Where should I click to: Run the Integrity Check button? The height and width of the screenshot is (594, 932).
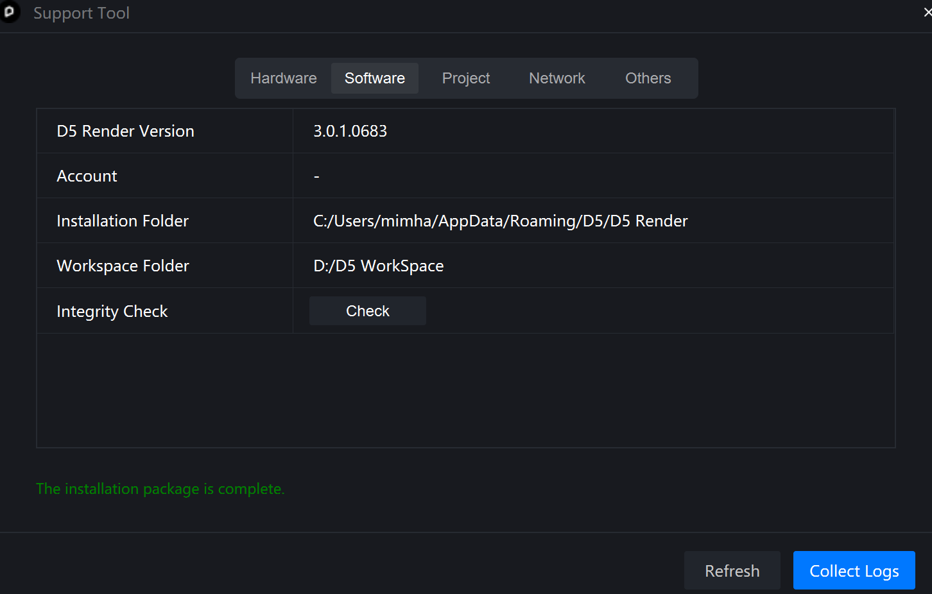click(x=367, y=311)
